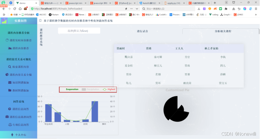Viewport: 260px width, 139px height.
Task: Open the 收藏 favorites dropdown arrow
Action: (20, 15)
